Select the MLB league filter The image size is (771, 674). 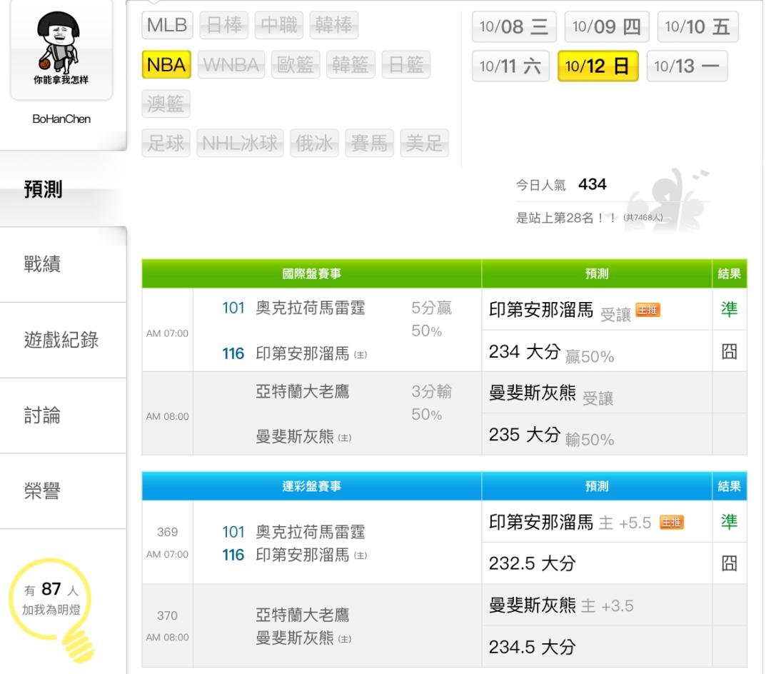click(166, 26)
